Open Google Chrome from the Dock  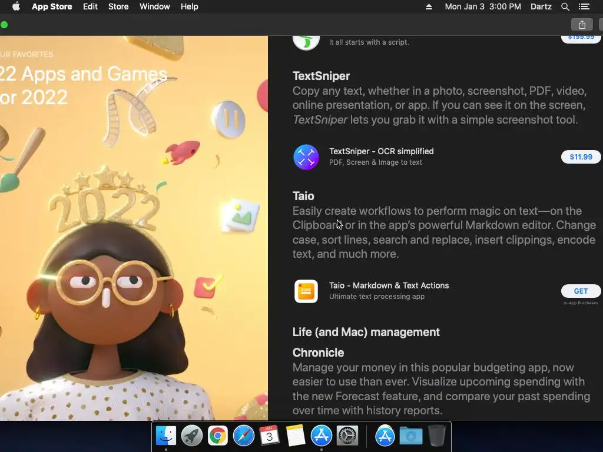218,436
